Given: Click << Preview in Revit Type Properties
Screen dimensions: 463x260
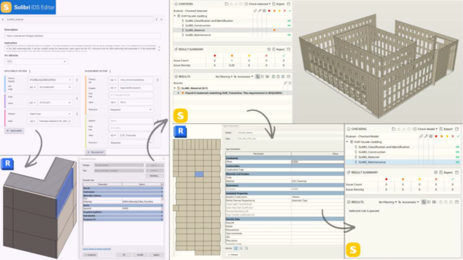Looking at the screenshot, I should click(x=233, y=255).
